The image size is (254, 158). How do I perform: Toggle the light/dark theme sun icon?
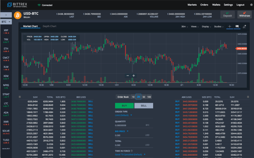(x=251, y=5)
